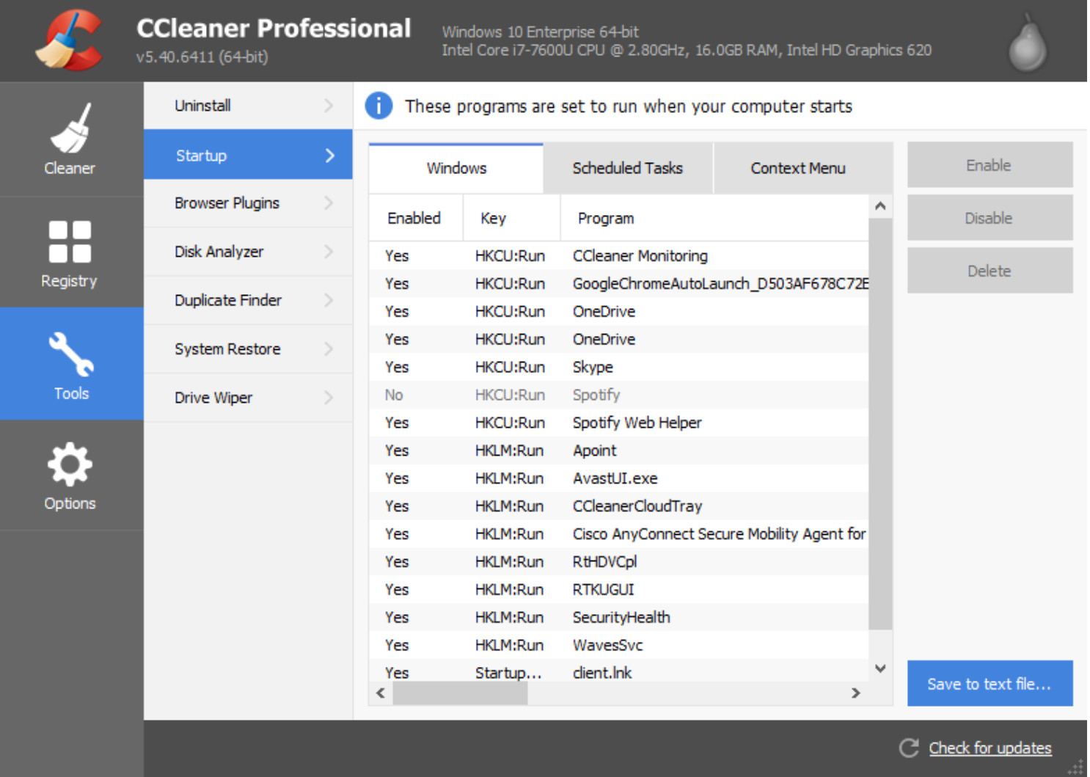Open Options gear icon

[x=70, y=464]
